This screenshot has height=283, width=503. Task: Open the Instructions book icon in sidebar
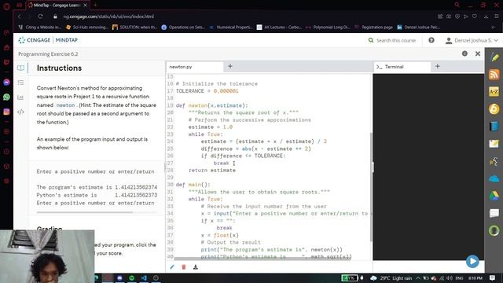coord(21,68)
